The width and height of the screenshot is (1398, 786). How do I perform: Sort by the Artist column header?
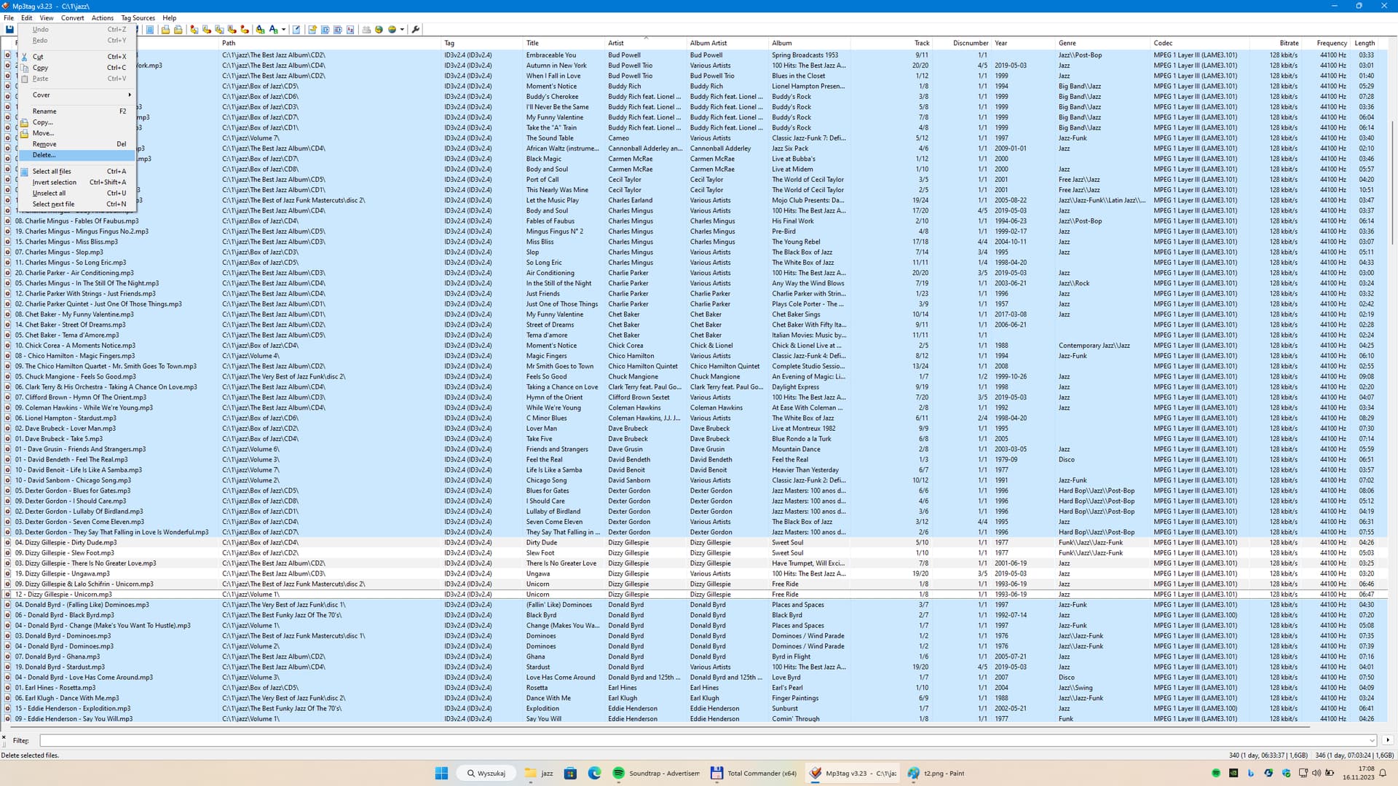[645, 43]
